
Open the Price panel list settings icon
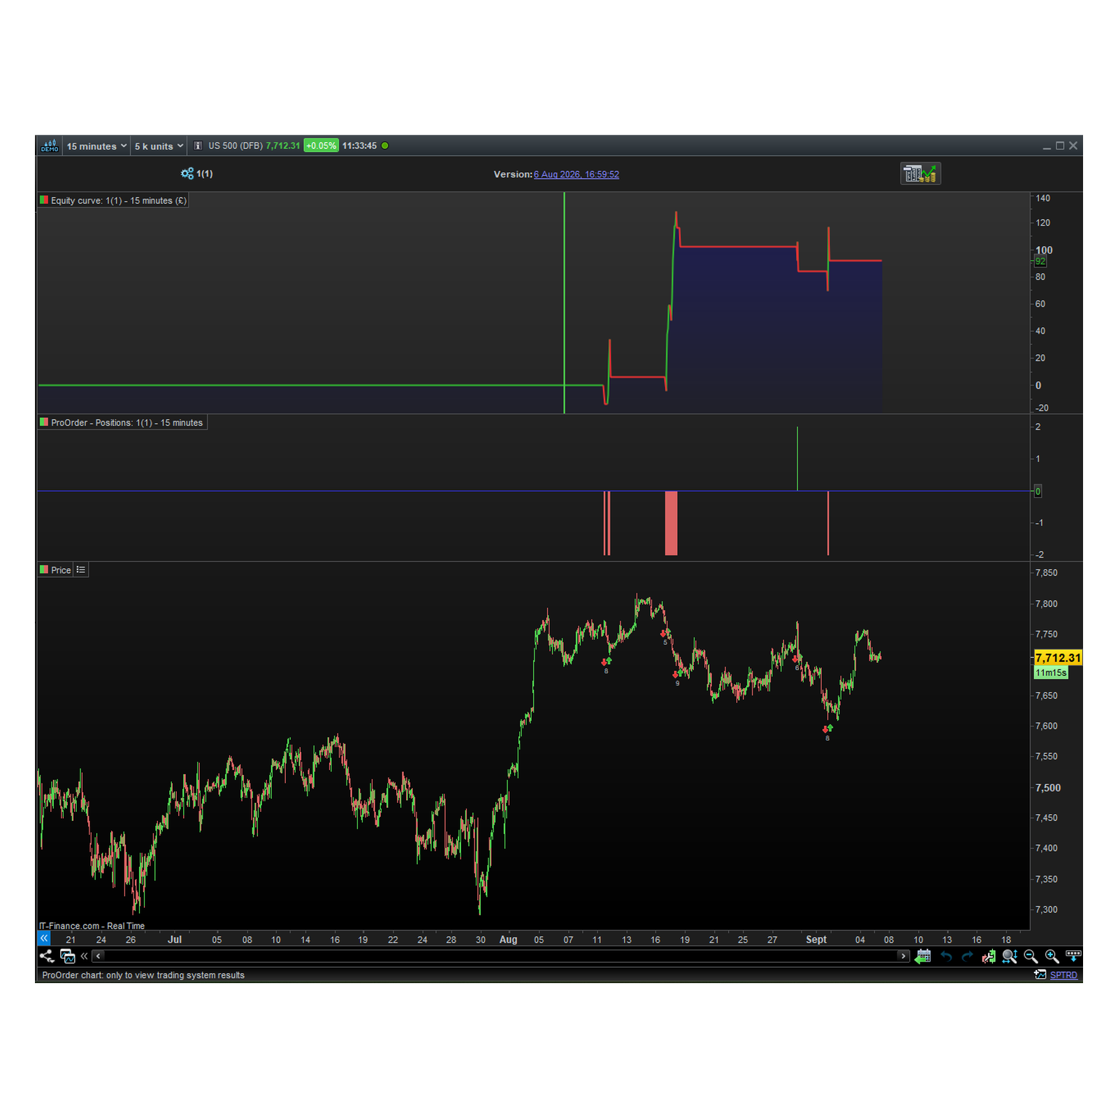click(81, 570)
